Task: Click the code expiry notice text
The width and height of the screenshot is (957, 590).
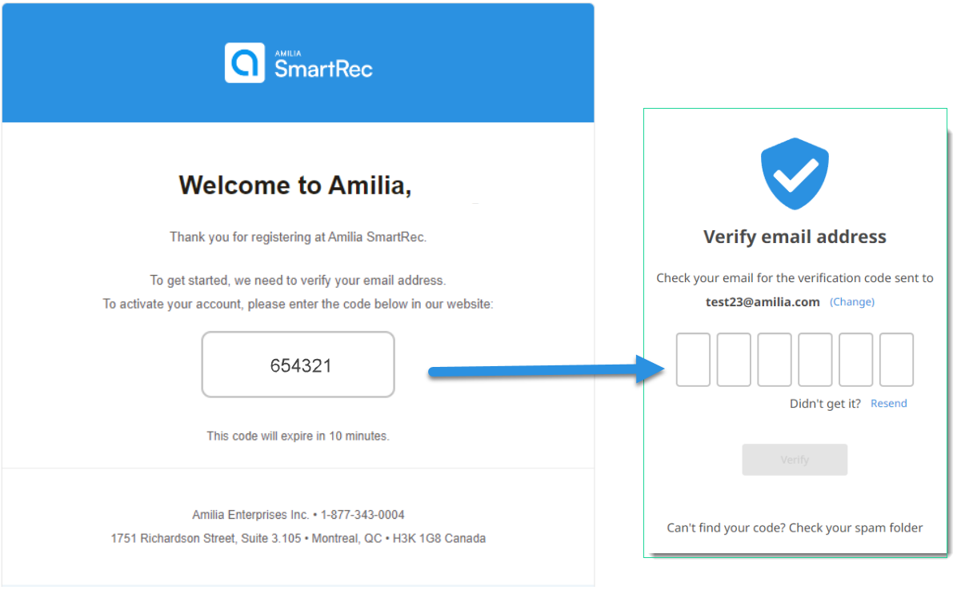Action: point(298,437)
